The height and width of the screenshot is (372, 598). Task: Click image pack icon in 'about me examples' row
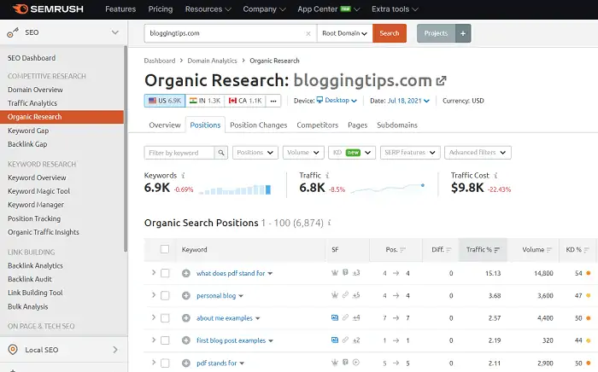click(x=335, y=317)
